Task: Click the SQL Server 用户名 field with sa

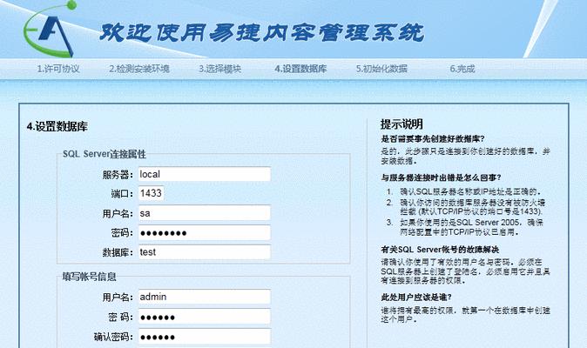Action: click(x=205, y=213)
